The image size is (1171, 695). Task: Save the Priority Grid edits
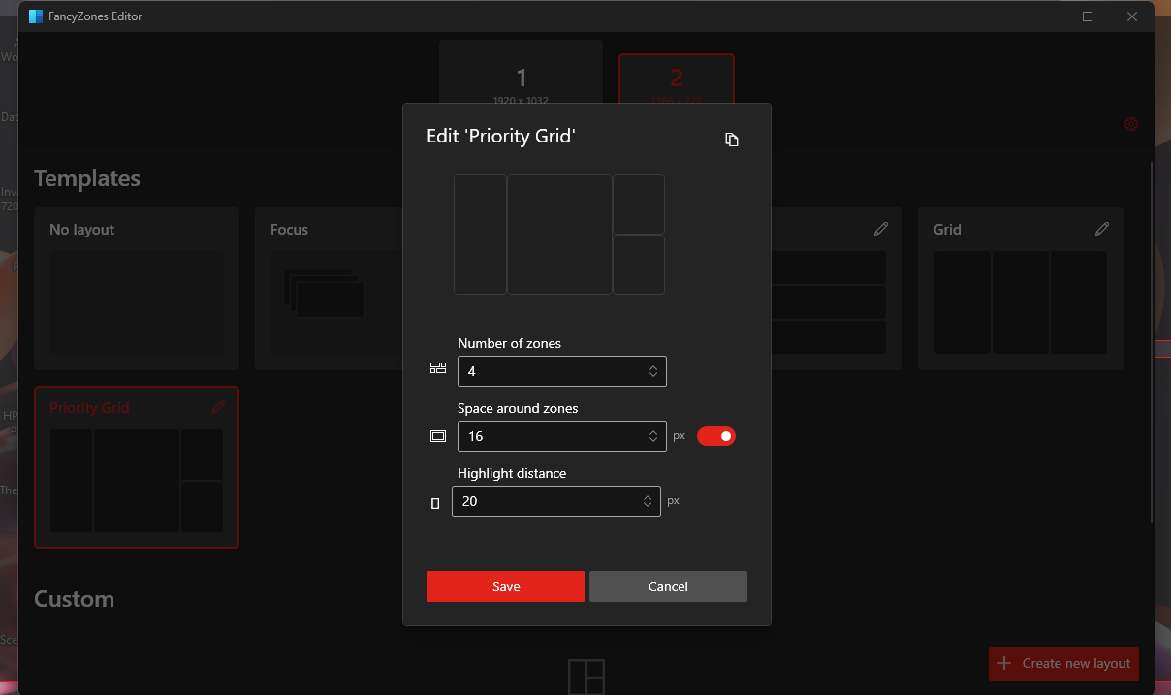coord(505,586)
